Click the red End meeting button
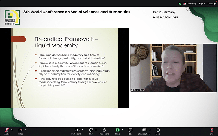The image size is (218, 136). pos(211,130)
